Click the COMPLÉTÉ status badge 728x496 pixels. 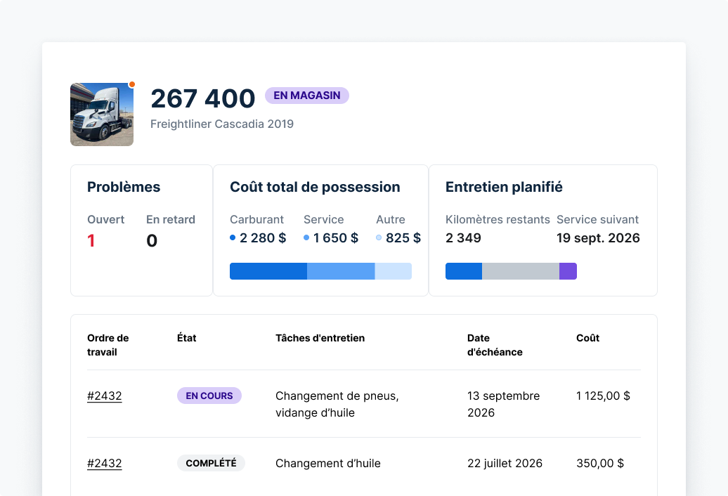pos(211,463)
